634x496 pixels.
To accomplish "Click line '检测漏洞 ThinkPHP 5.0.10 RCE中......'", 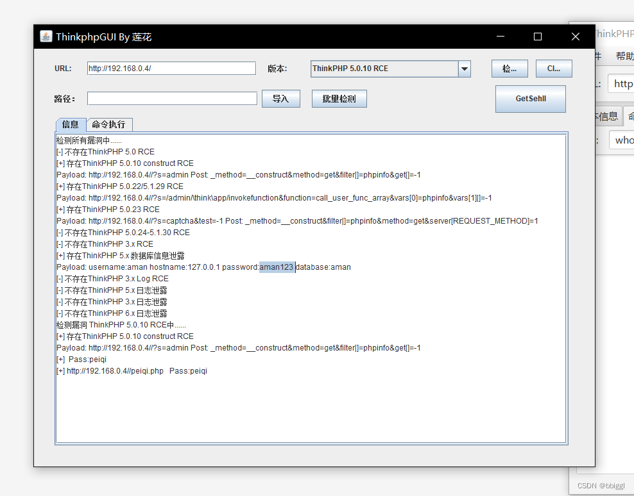I will (x=121, y=325).
